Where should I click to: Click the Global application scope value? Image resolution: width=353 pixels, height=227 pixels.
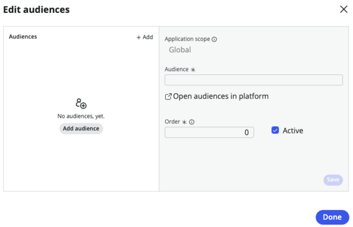click(180, 50)
